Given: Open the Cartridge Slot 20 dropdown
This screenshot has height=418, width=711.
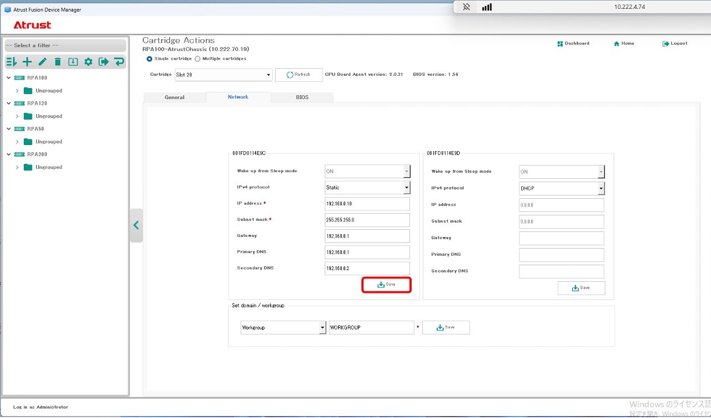Looking at the screenshot, I should [x=223, y=75].
